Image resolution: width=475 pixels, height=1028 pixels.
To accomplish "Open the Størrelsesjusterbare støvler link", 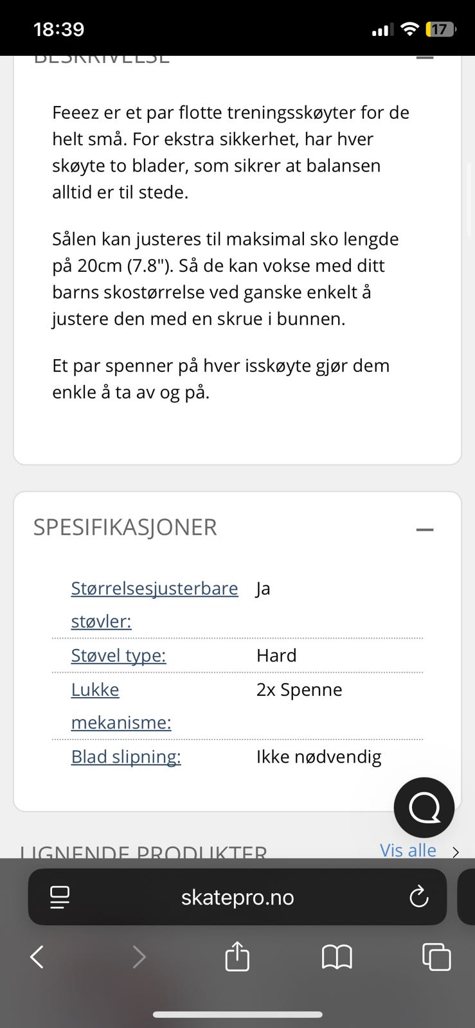I will coord(154,588).
